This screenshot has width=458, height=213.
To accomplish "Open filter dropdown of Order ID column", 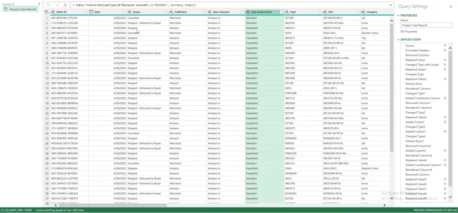I will [x=86, y=12].
